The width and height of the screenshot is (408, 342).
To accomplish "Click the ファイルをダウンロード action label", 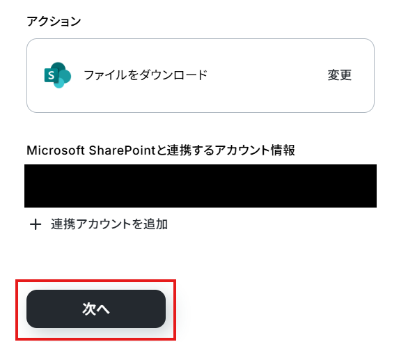I will [146, 75].
